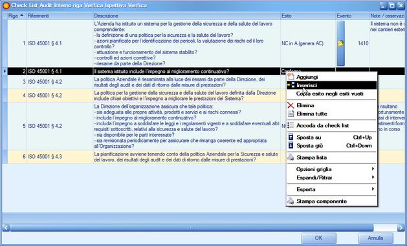Click the Esito column header

[x=308, y=15]
